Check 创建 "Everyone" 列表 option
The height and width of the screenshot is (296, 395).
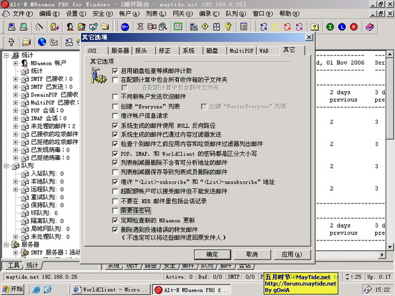point(115,107)
